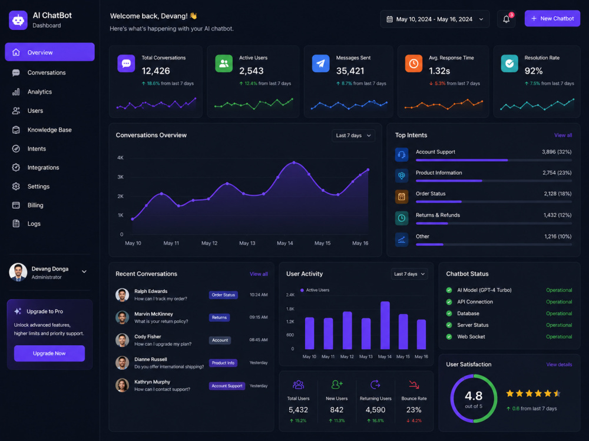Click the Knowledge Base sidebar icon
This screenshot has height=441, width=589.
pyautogui.click(x=16, y=130)
